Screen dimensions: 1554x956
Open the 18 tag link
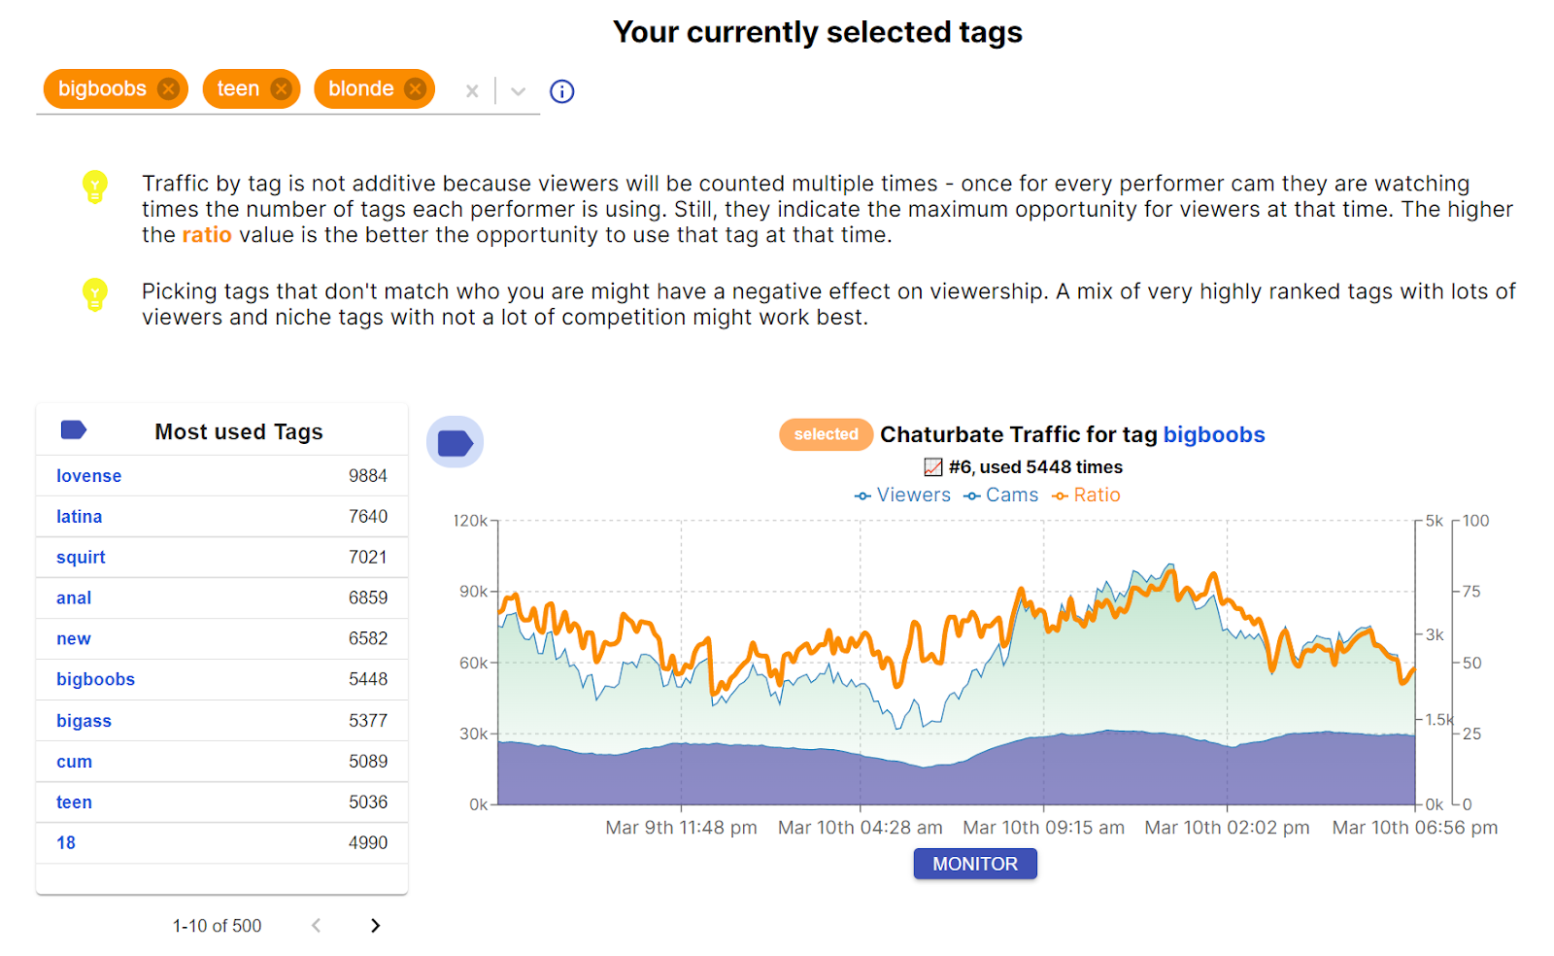coord(66,843)
